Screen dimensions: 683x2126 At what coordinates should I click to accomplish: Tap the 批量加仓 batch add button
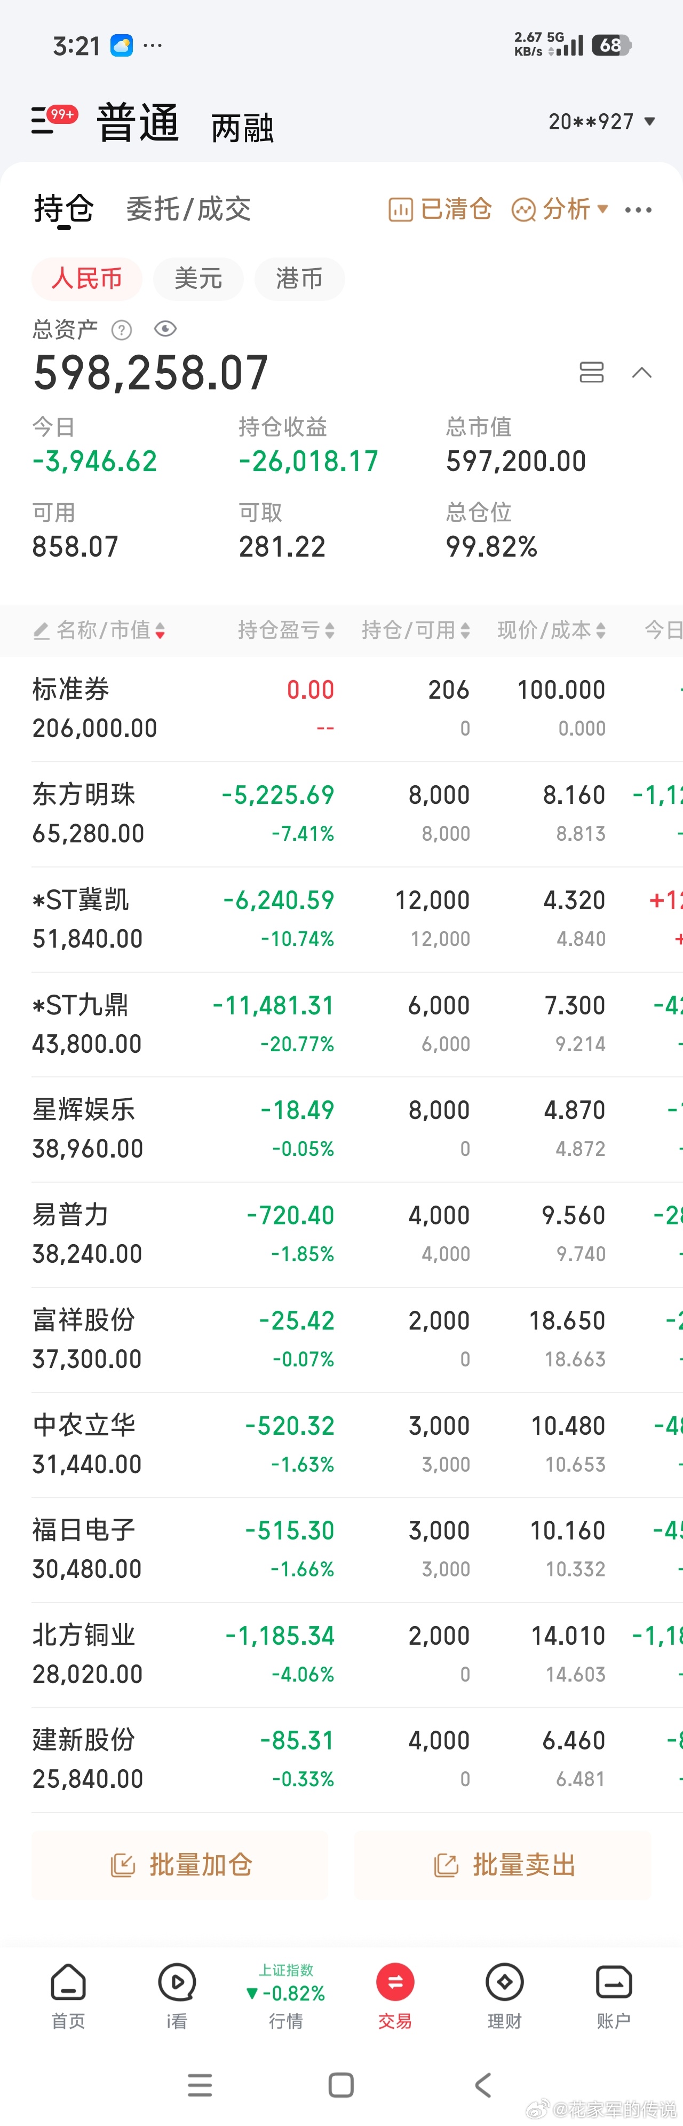pyautogui.click(x=181, y=1865)
